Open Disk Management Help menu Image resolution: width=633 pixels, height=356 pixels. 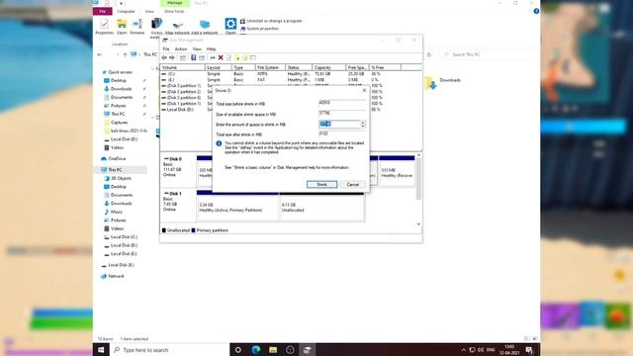tap(211, 48)
